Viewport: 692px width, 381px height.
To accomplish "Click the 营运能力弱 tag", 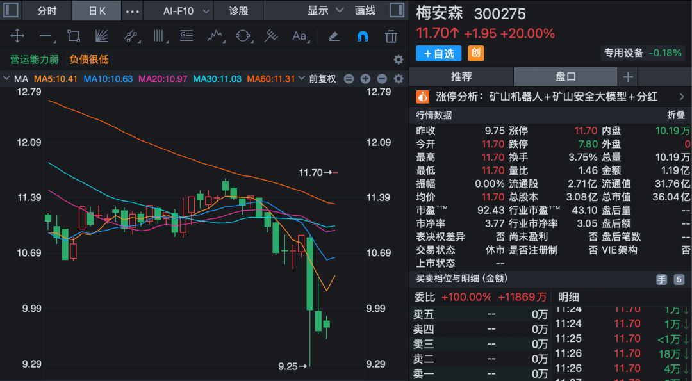I will (x=35, y=60).
